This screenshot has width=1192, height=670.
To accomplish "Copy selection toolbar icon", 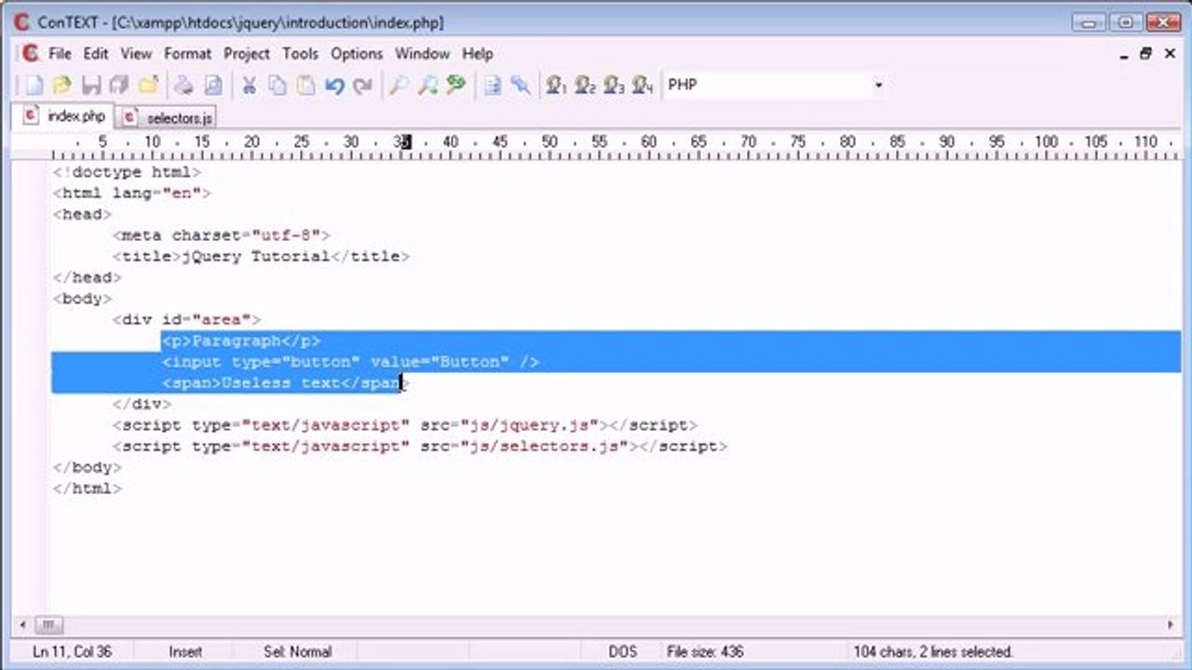I will pyautogui.click(x=278, y=86).
